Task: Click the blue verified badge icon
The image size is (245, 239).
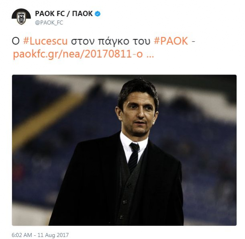Action: 98,14
